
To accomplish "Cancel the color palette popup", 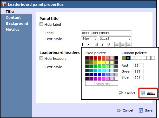I will (127, 93).
